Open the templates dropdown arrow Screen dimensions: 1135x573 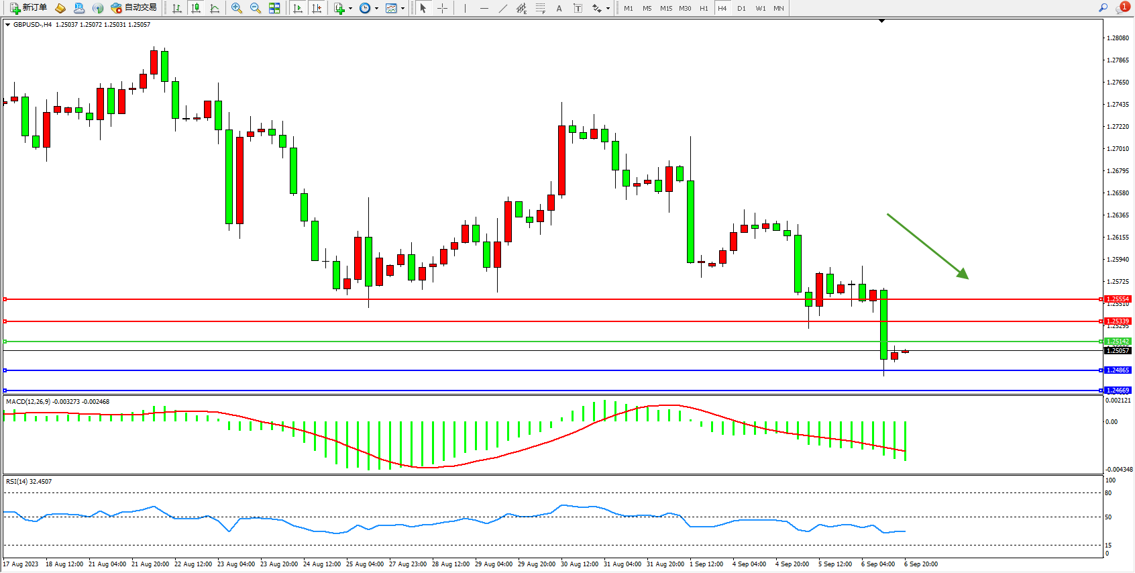pyautogui.click(x=402, y=9)
